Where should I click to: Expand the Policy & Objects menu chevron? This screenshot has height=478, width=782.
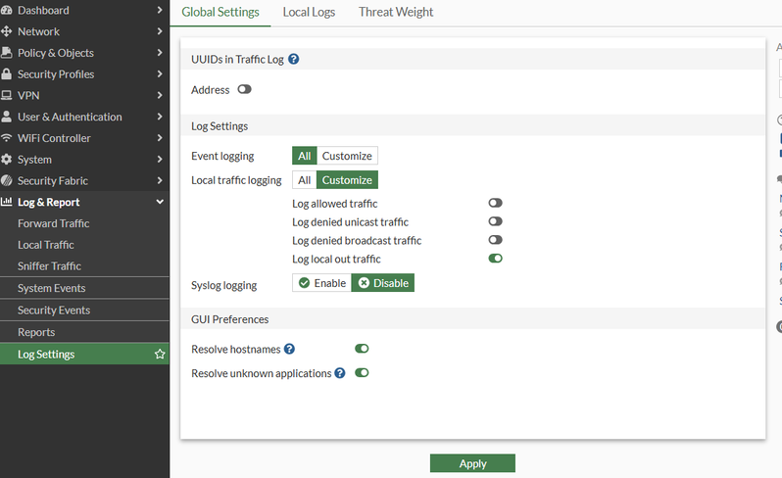(160, 53)
